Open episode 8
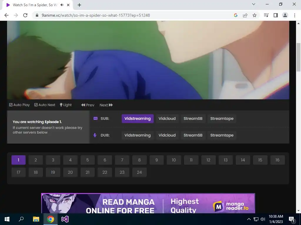Screen dimensions: 301x225 (x=139, y=160)
